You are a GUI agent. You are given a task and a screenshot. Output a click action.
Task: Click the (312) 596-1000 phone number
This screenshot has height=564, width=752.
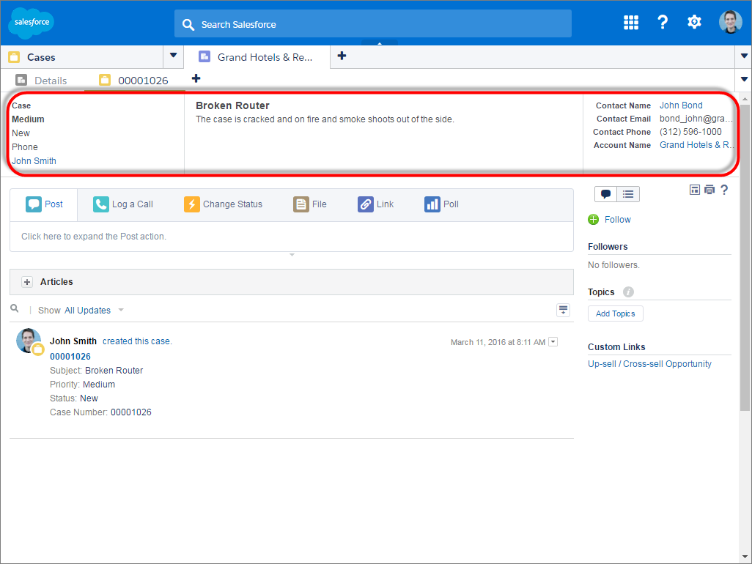coord(690,132)
